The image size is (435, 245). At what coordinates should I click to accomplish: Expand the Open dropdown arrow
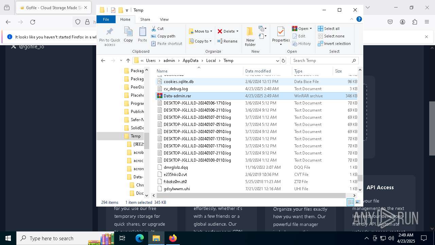[311, 29]
